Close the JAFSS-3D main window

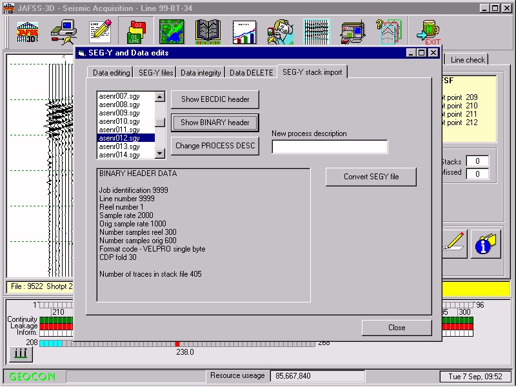click(x=508, y=8)
